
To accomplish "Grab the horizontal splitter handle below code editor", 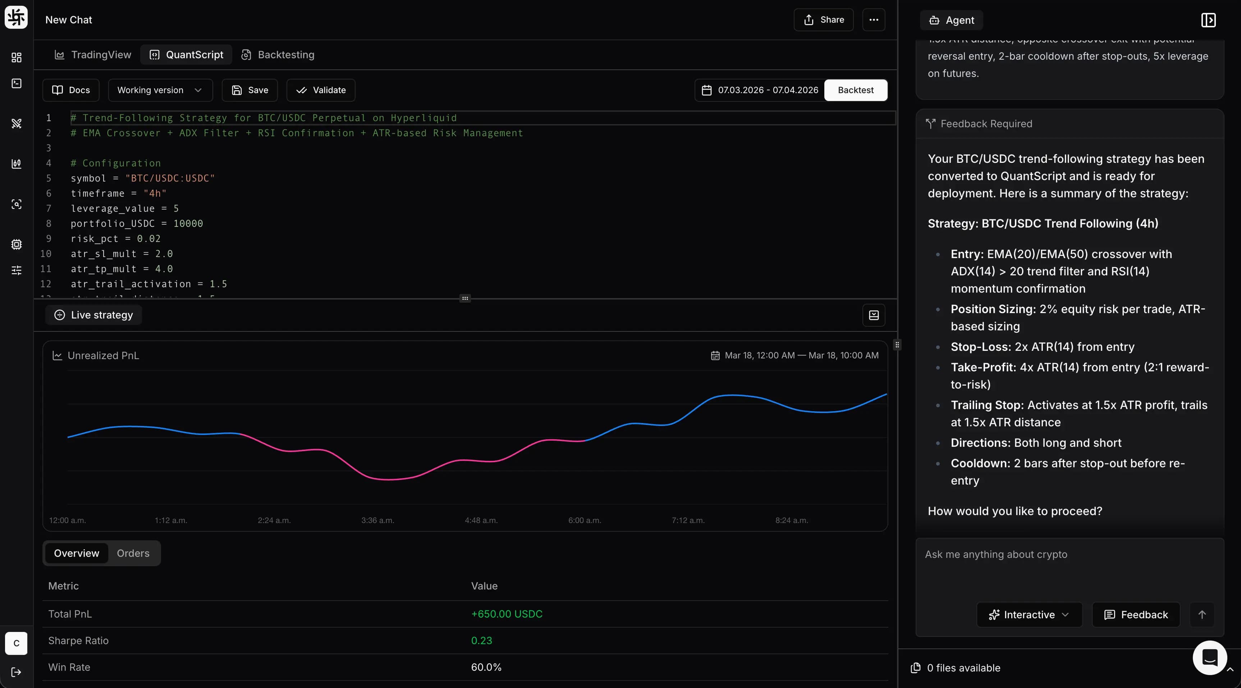I will [x=465, y=299].
